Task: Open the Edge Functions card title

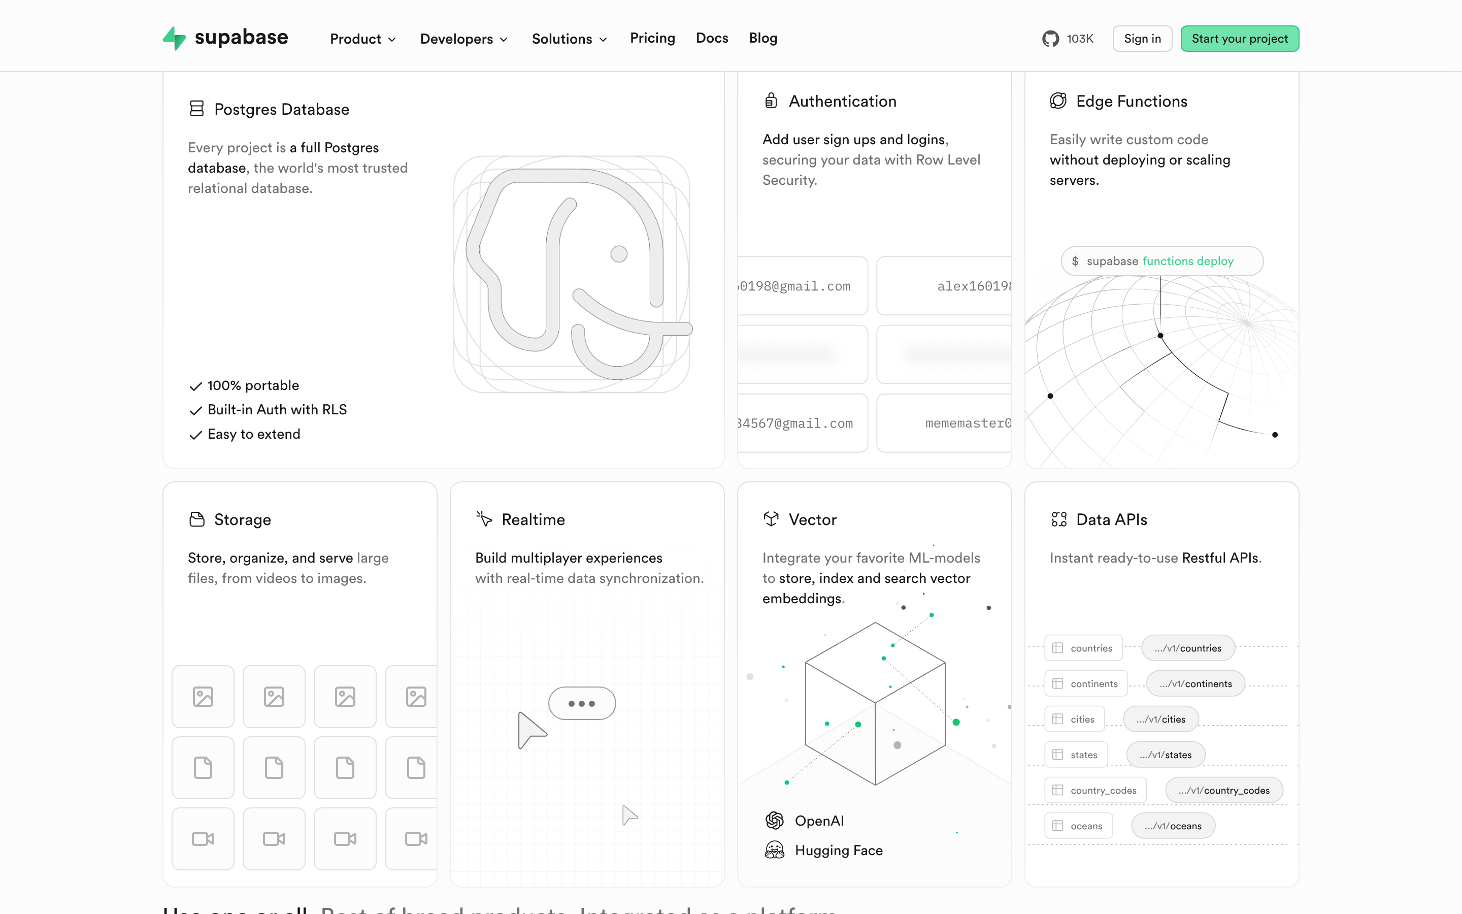Action: tap(1132, 101)
